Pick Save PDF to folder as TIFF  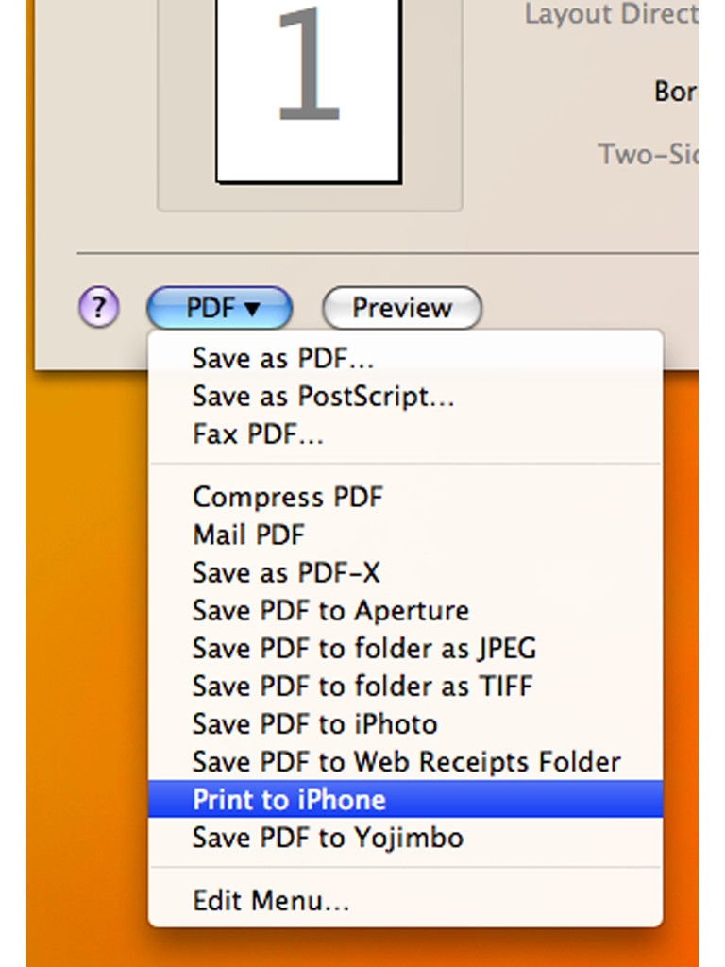click(406, 687)
